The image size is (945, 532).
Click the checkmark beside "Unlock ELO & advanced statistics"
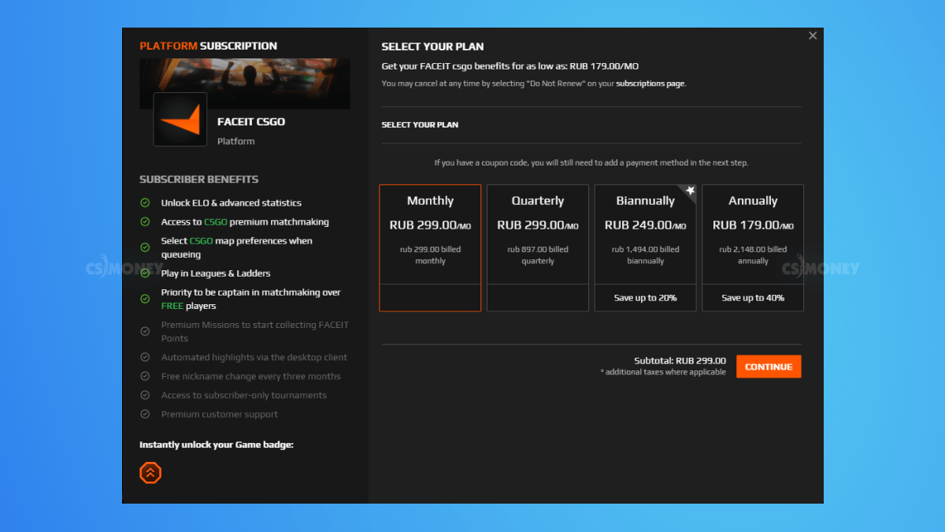click(146, 203)
